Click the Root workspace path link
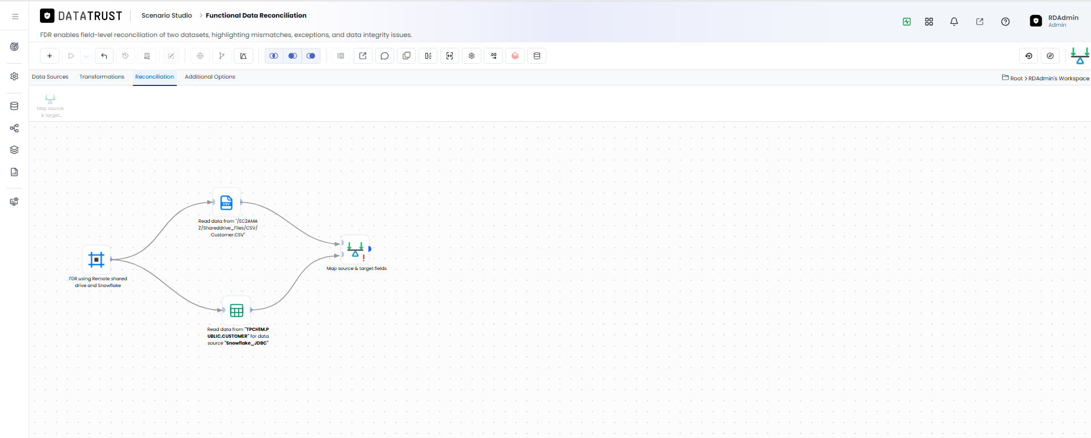 point(1016,79)
